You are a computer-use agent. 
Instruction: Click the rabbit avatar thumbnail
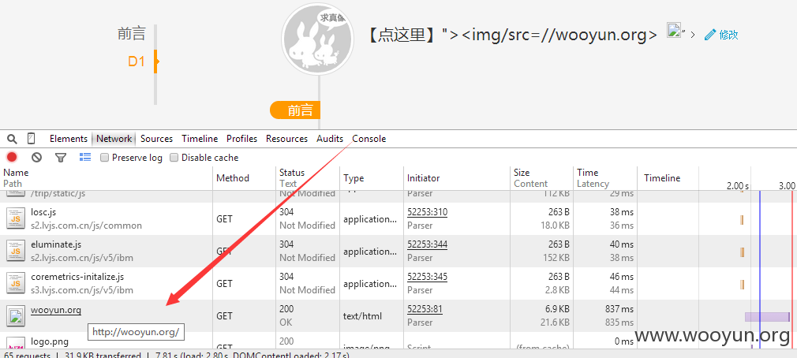tap(318, 39)
